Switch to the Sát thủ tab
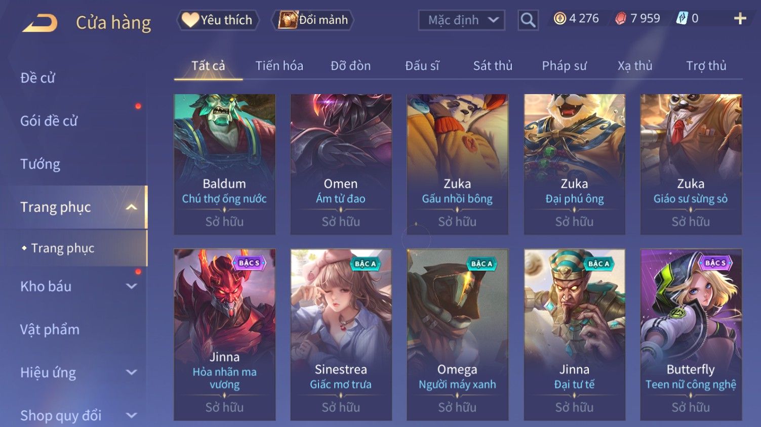The image size is (761, 427). tap(493, 66)
